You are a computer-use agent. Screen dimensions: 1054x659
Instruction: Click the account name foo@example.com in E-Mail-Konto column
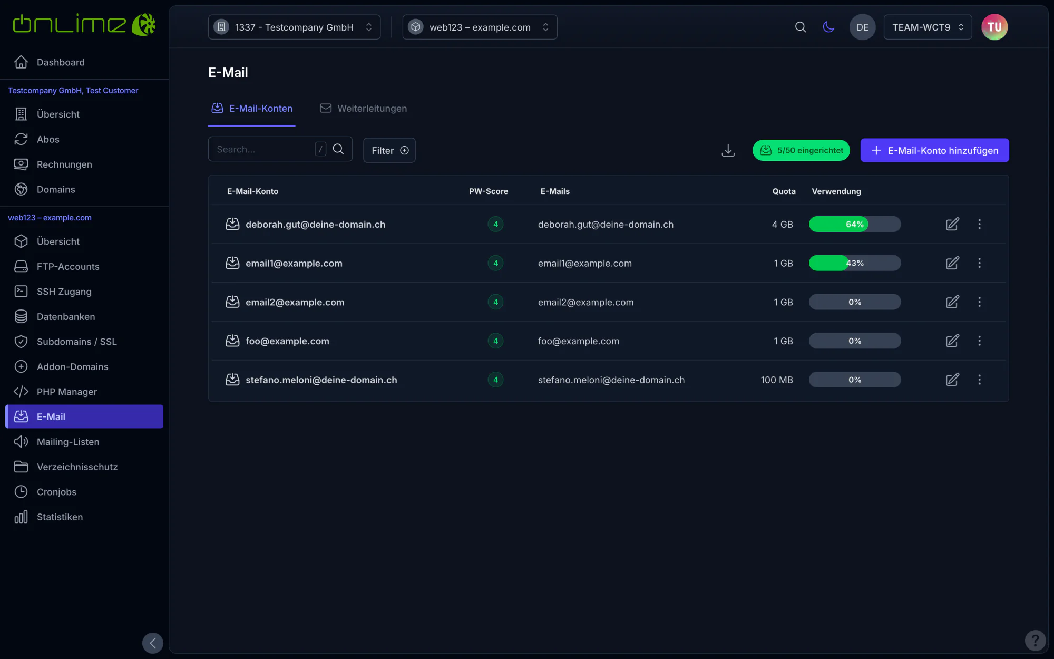[x=287, y=341]
